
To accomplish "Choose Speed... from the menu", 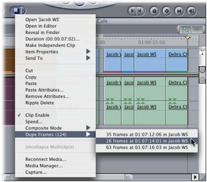I will point(55,122).
